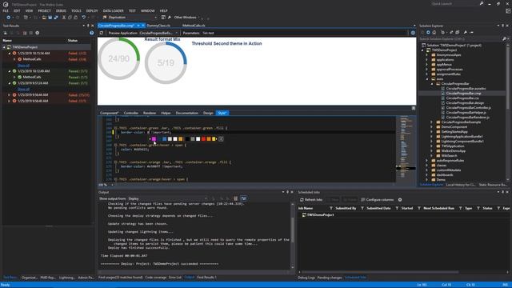The width and height of the screenshot is (512, 288).
Task: Expand the failed MethodCalls test node
Action: (x=14, y=59)
